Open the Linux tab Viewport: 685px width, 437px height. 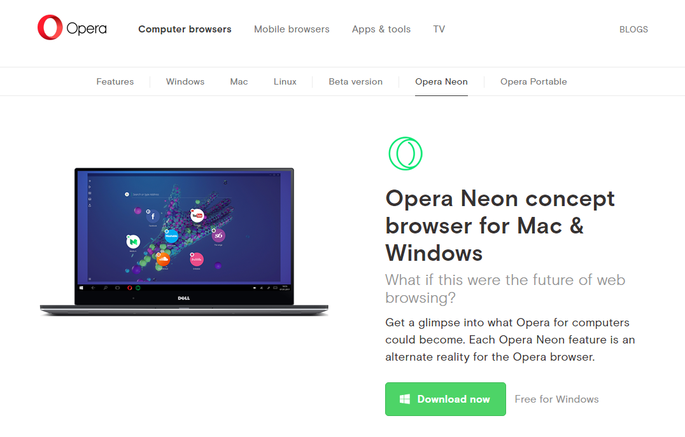click(285, 81)
